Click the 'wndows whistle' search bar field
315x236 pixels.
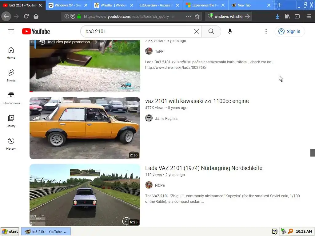(x=228, y=17)
